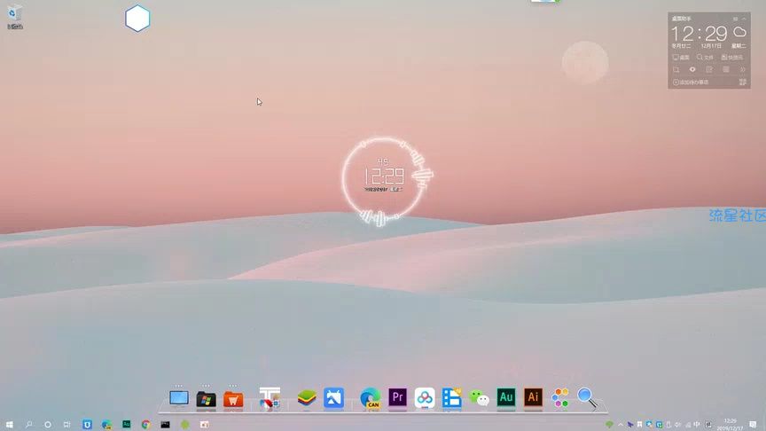Open Task View on the taskbar
The image size is (766, 431).
(66, 425)
